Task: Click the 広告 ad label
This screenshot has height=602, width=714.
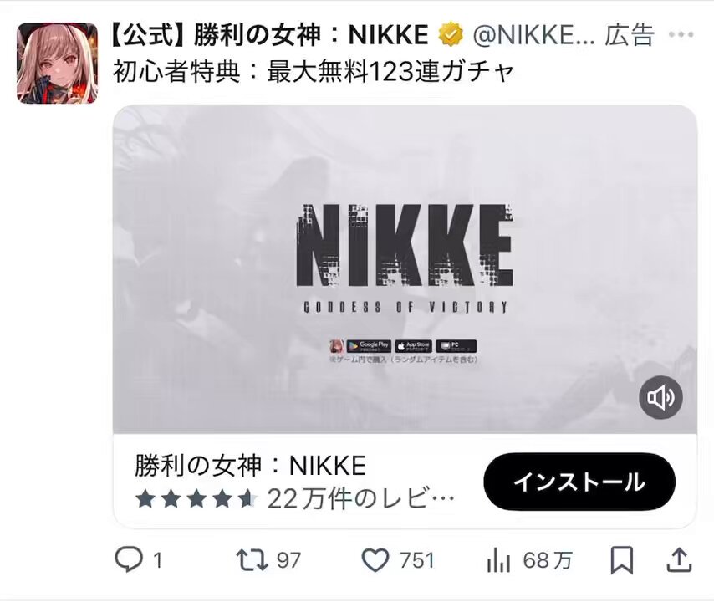Action: pyautogui.click(x=630, y=34)
